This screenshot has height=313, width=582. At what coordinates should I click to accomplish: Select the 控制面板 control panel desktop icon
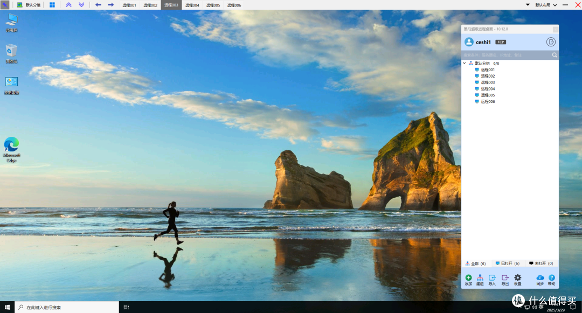[11, 85]
